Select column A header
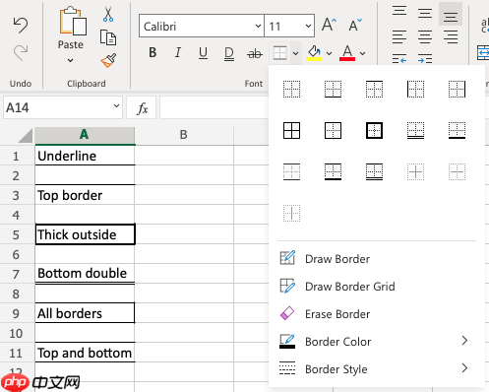489x392 pixels. point(85,135)
